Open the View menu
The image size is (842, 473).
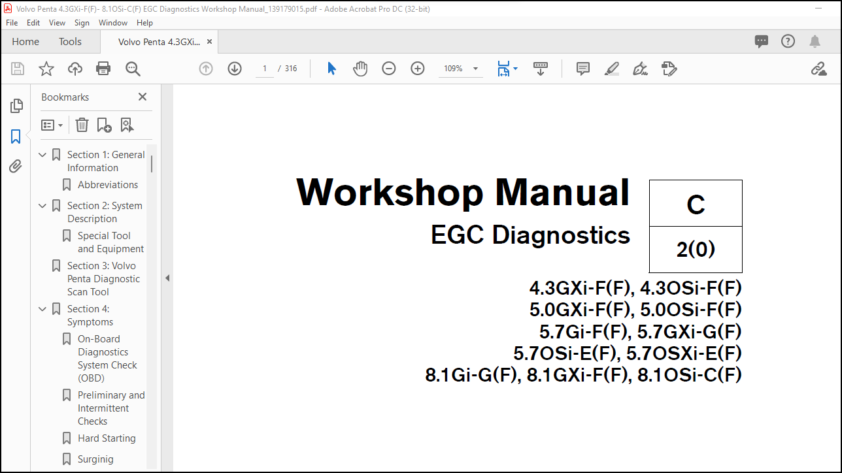point(58,22)
